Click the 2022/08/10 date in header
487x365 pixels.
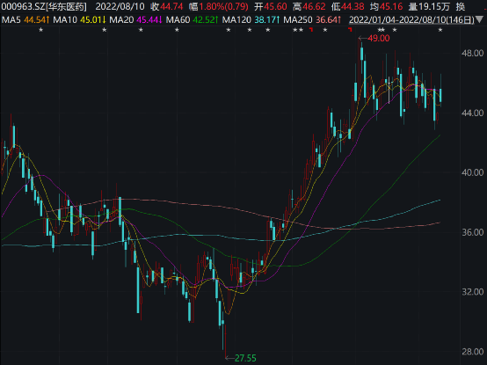pos(120,6)
